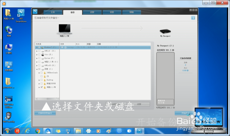This screenshot has height=136, width=230.
Task: Expand the 64Win10 (K:) tree node
Action: [37, 66]
